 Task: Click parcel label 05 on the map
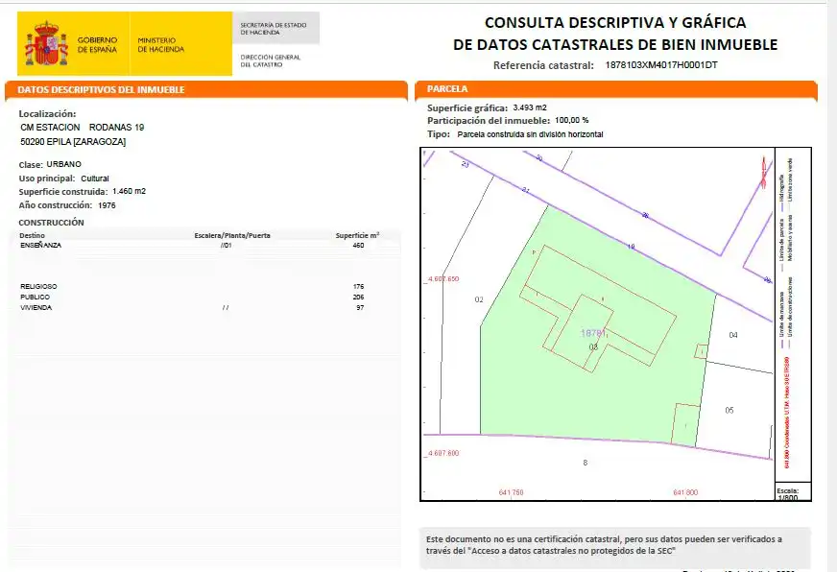[x=729, y=411]
